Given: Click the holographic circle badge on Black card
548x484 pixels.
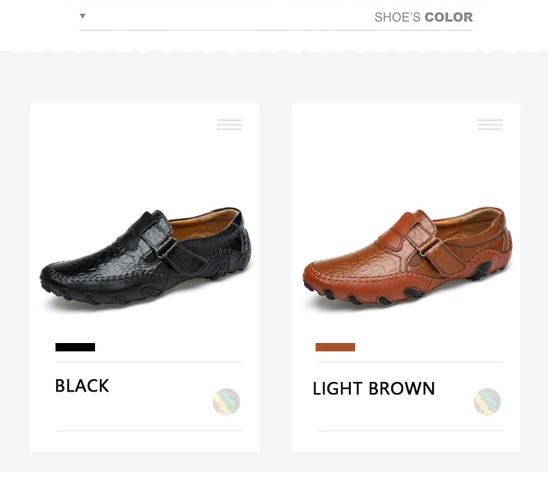Looking at the screenshot, I should click(226, 401).
